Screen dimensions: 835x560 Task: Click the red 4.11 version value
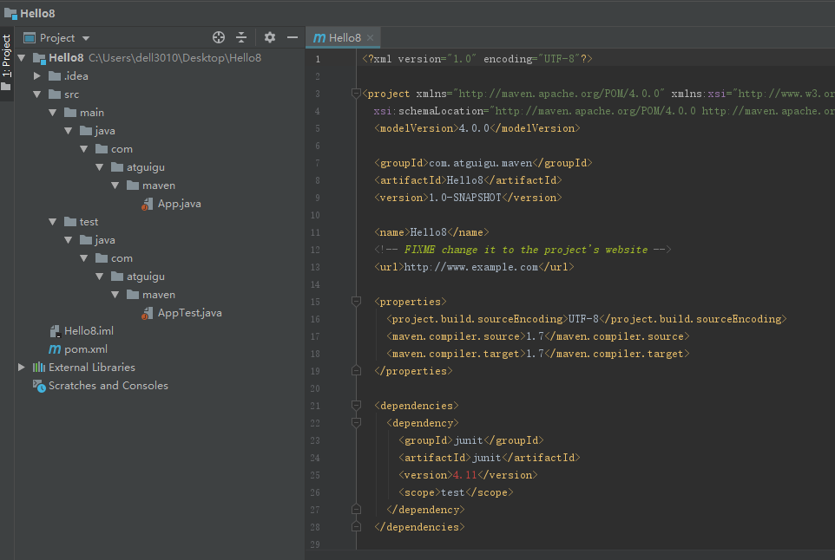(x=464, y=475)
